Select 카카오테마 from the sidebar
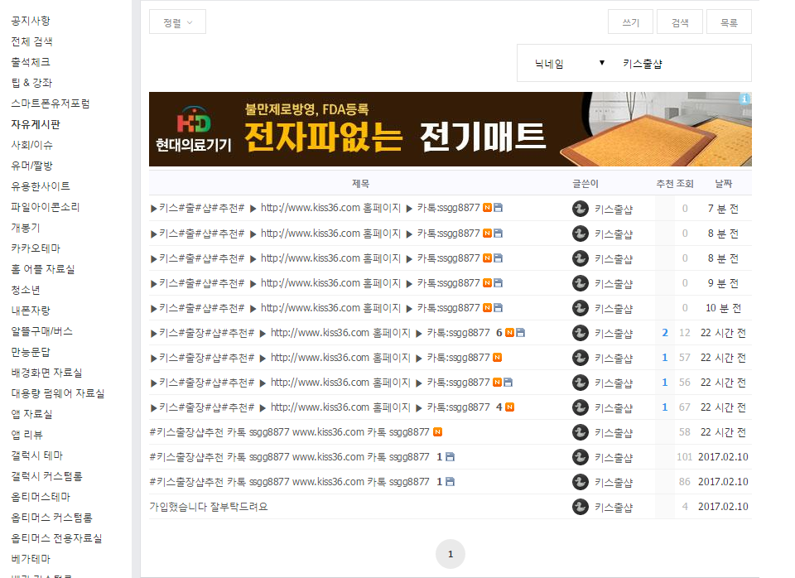The height and width of the screenshot is (578, 795). [36, 248]
